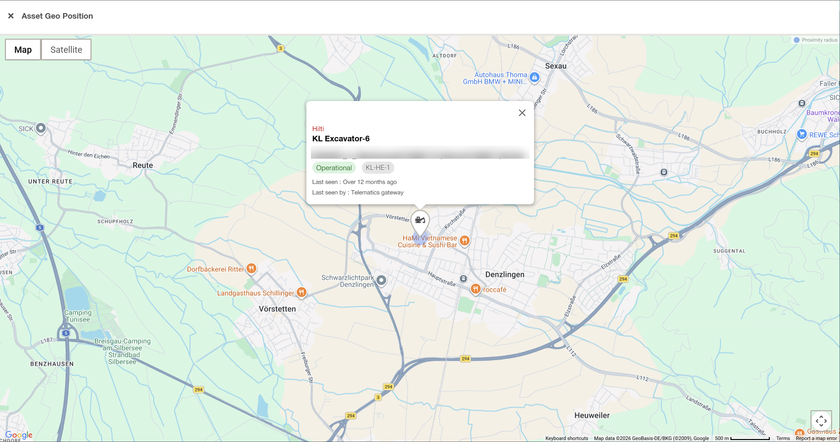Image resolution: width=840 pixels, height=442 pixels.
Task: Click the SICK location pin
Action: (x=41, y=128)
